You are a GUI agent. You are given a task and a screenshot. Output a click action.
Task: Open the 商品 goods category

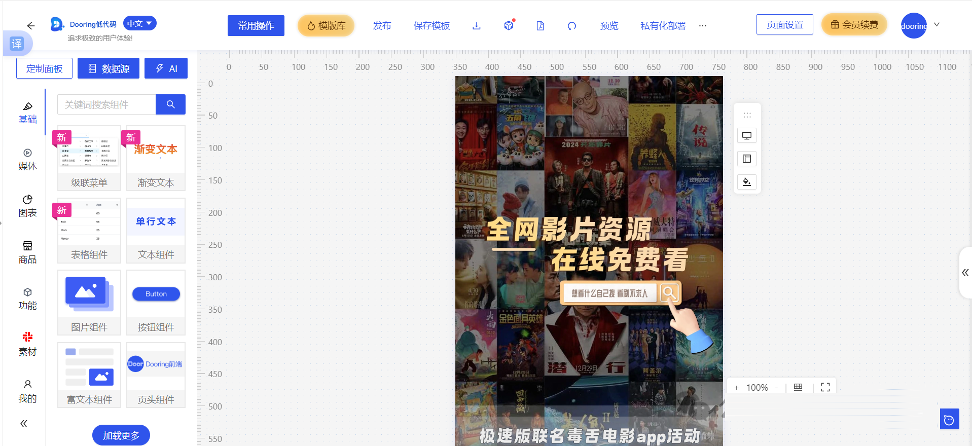pos(27,253)
